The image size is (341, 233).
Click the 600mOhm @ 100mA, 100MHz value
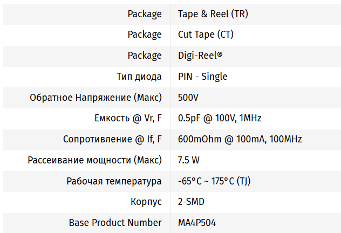coord(240,139)
